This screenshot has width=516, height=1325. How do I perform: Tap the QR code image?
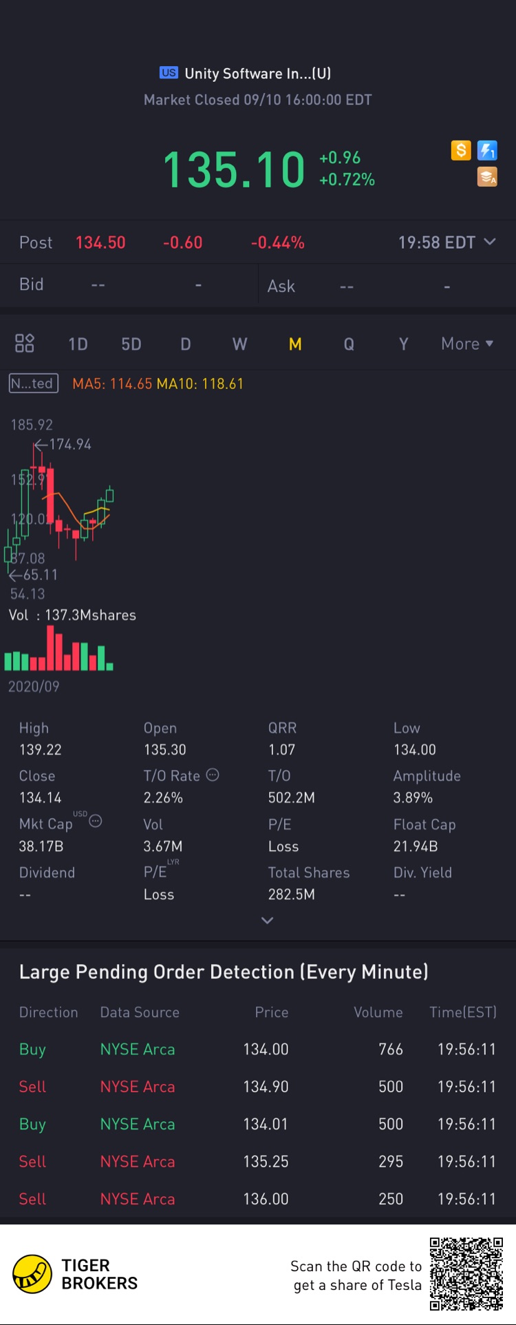[x=466, y=1273]
